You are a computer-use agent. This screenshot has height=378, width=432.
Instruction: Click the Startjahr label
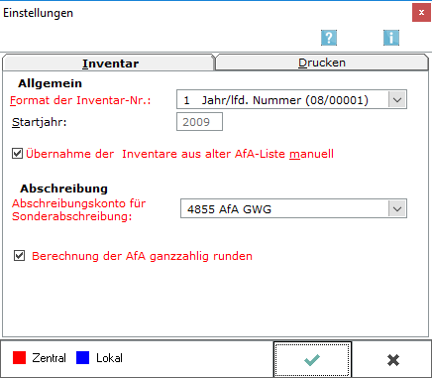point(40,122)
